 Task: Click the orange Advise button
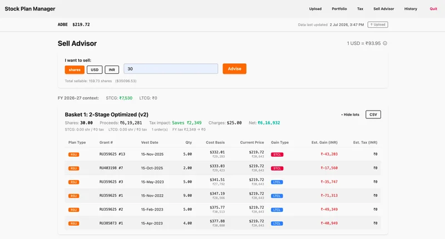click(x=234, y=68)
